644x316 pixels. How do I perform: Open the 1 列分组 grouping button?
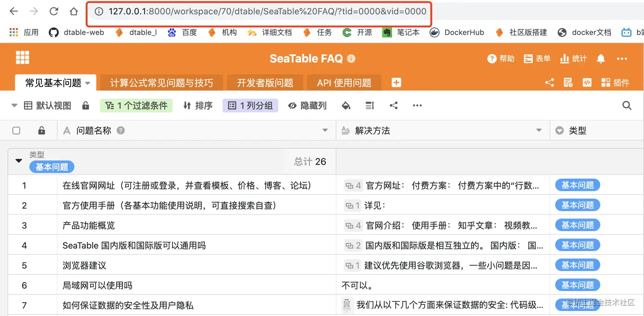point(250,105)
